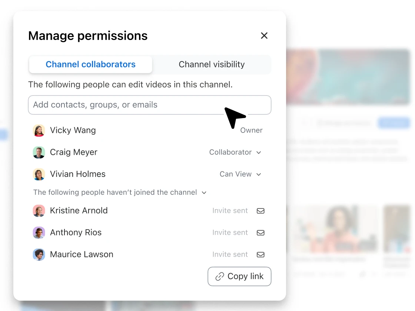Open Craig Meyer's Collaborator role dropdown
The image size is (415, 311).
[x=235, y=152]
